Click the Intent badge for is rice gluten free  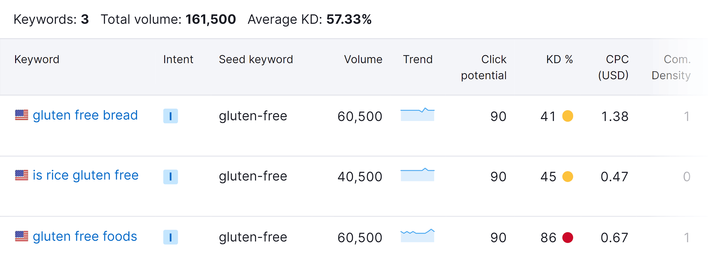tap(170, 177)
